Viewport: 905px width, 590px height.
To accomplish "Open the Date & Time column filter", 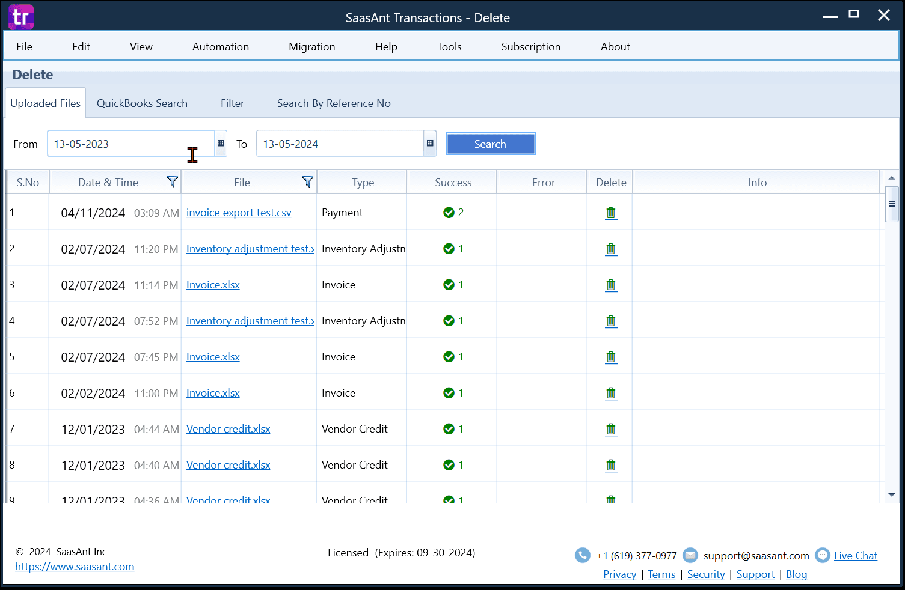I will (x=173, y=182).
